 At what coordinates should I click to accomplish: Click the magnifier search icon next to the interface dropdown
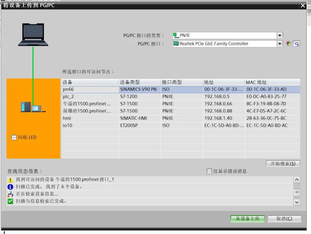[296, 44]
